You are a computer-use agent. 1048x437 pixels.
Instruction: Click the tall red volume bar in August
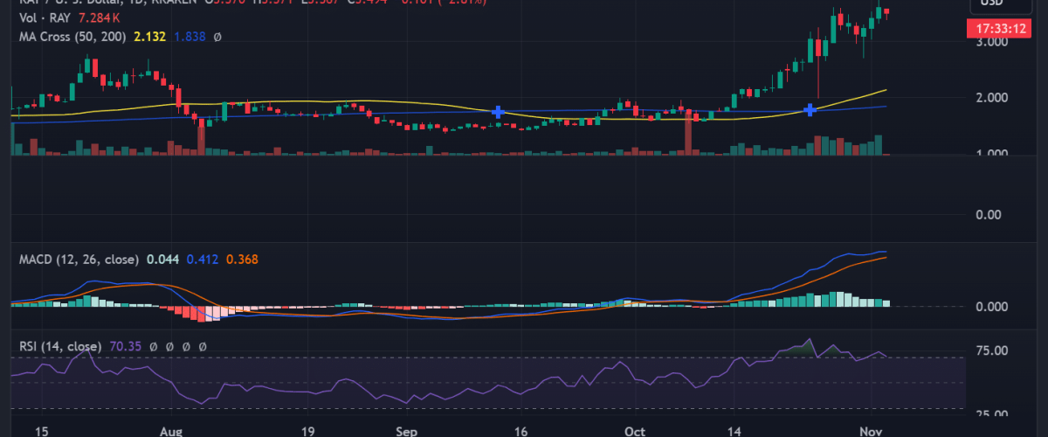point(202,138)
